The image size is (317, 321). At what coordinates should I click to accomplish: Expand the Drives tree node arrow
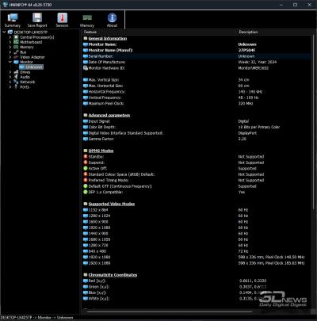click(x=10, y=72)
